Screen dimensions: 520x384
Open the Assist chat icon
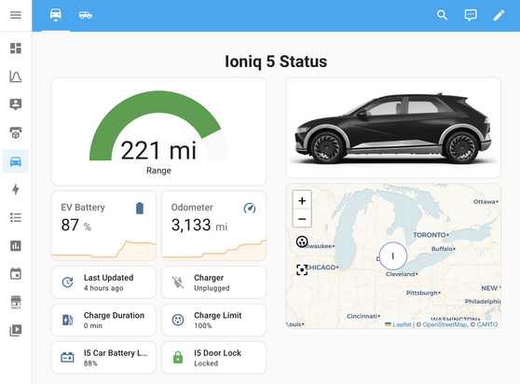click(471, 15)
